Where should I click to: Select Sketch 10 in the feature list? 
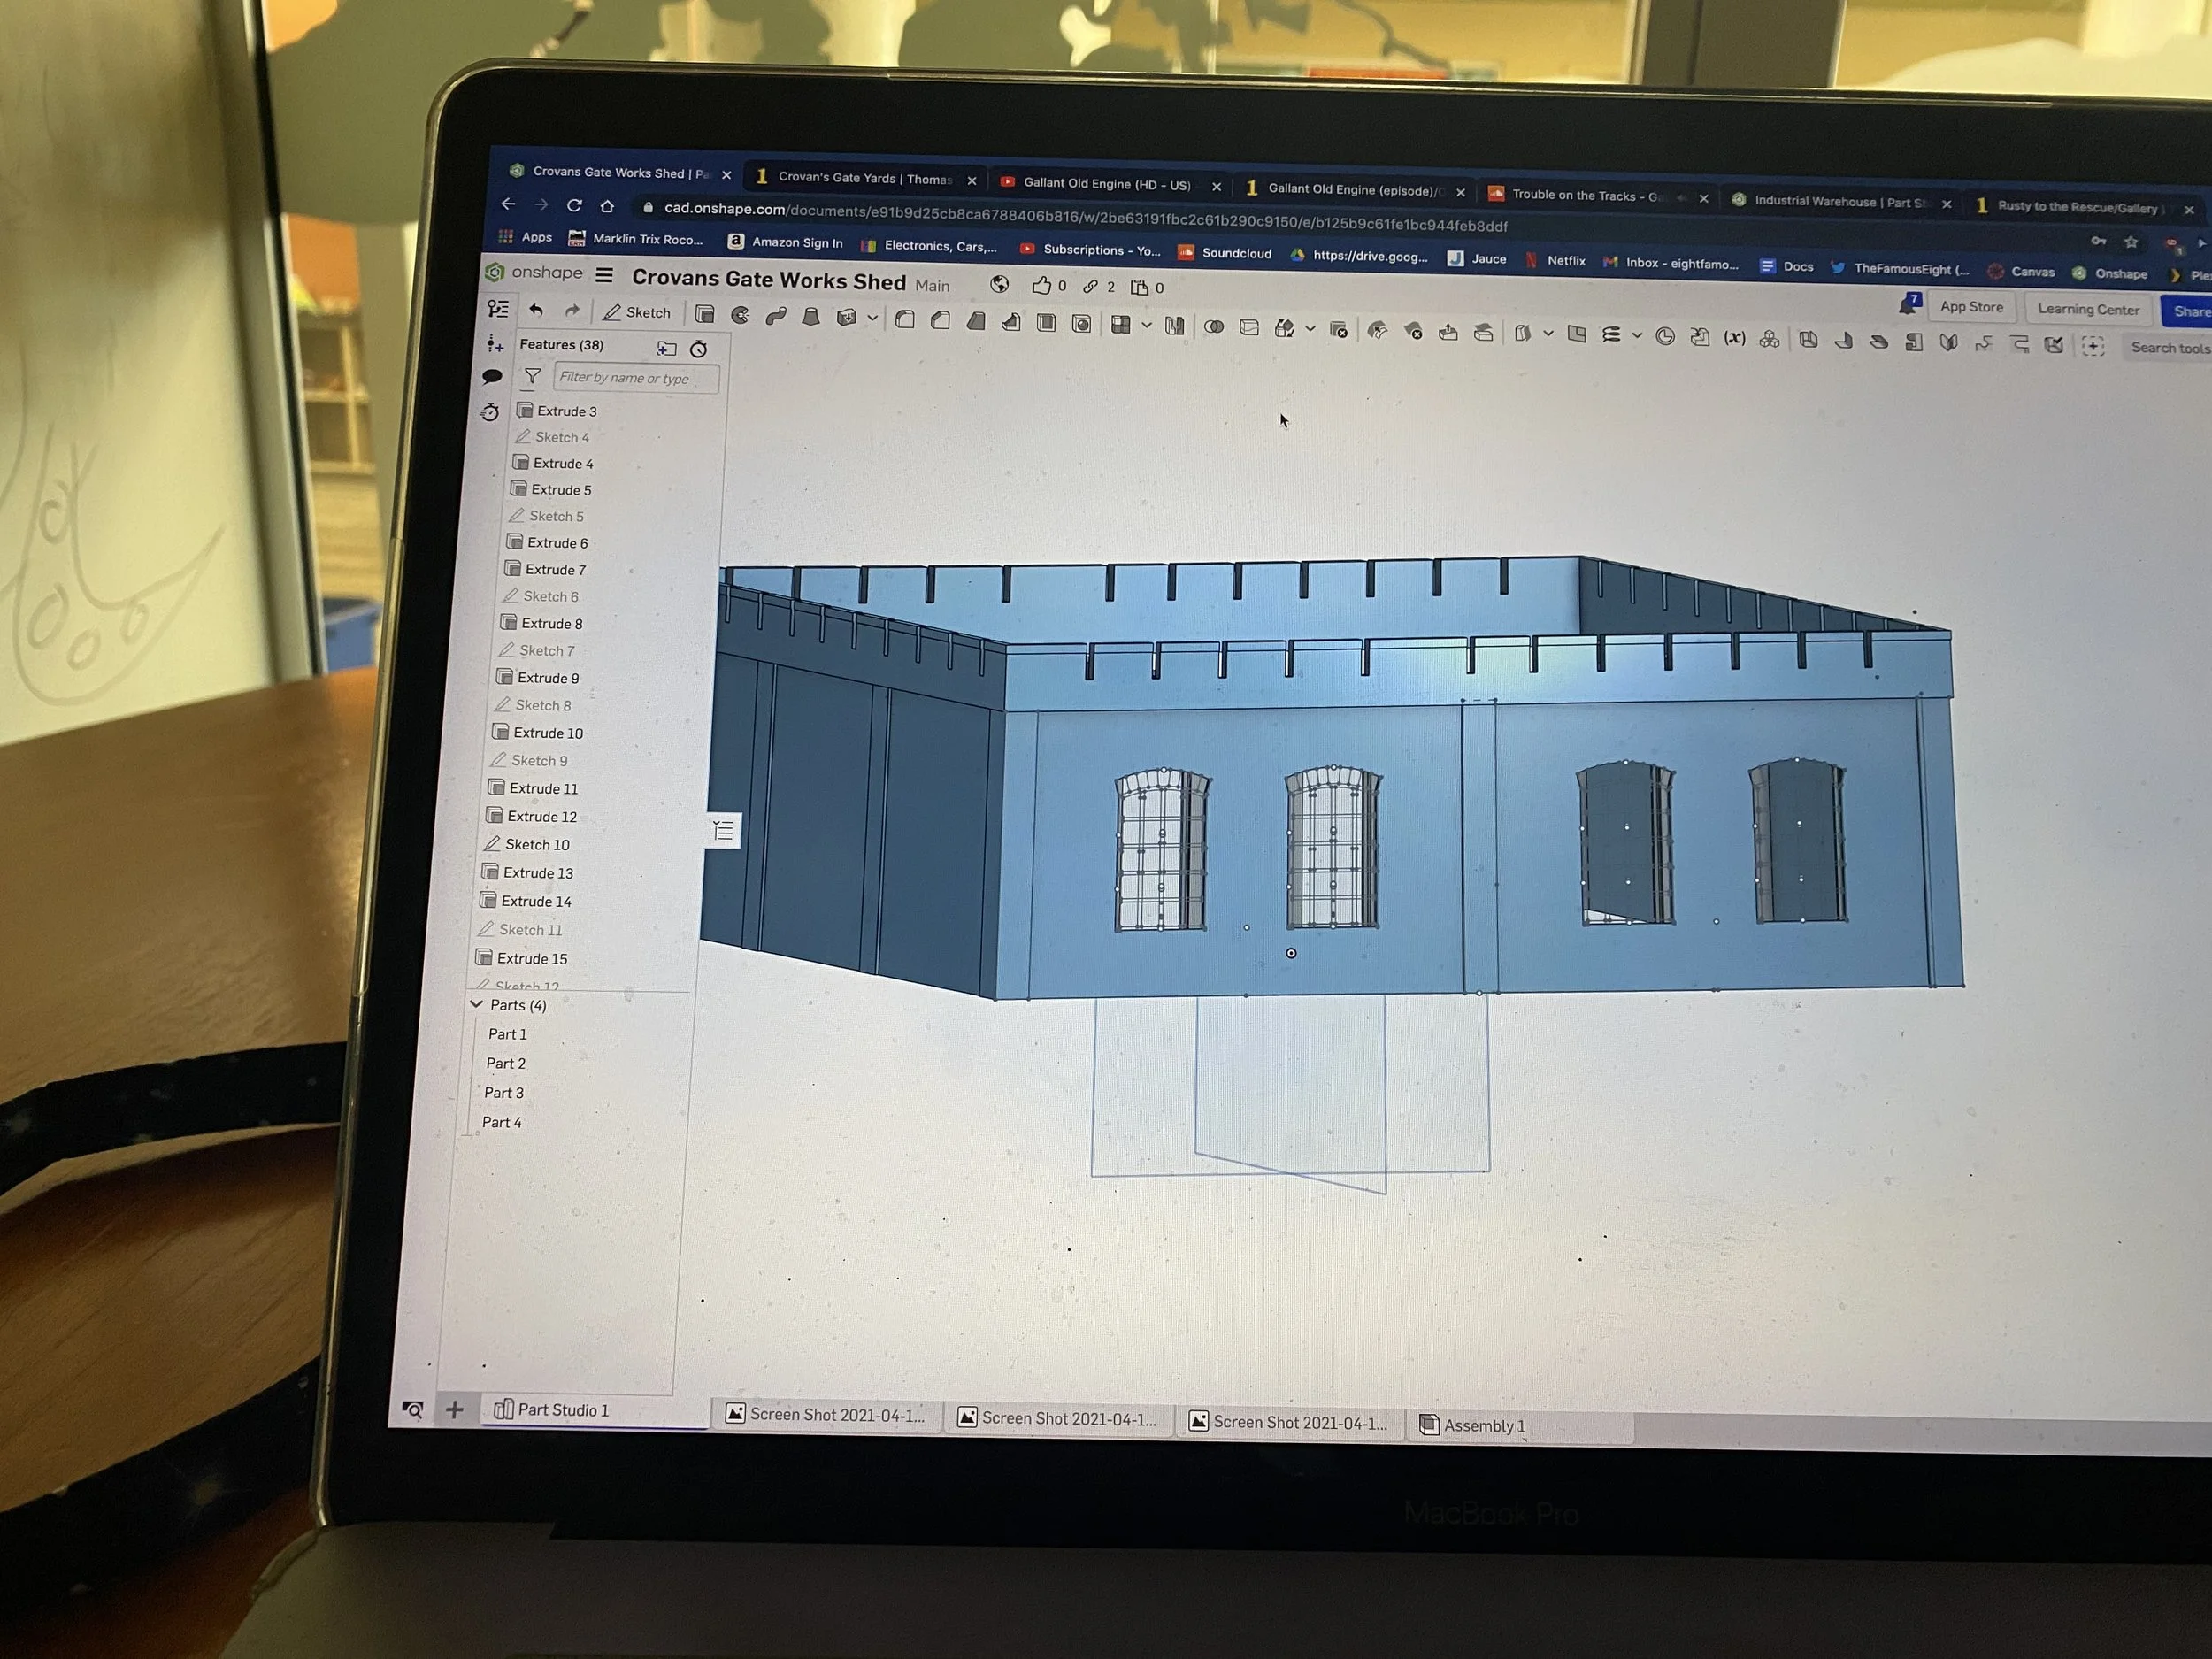coord(526,844)
